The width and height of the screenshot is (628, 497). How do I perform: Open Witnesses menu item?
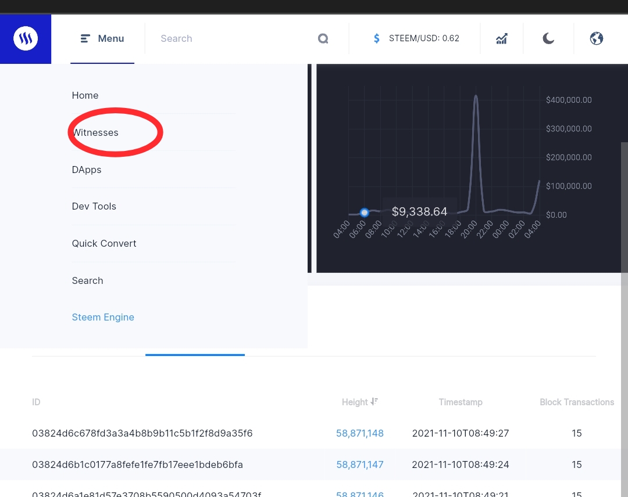95,132
